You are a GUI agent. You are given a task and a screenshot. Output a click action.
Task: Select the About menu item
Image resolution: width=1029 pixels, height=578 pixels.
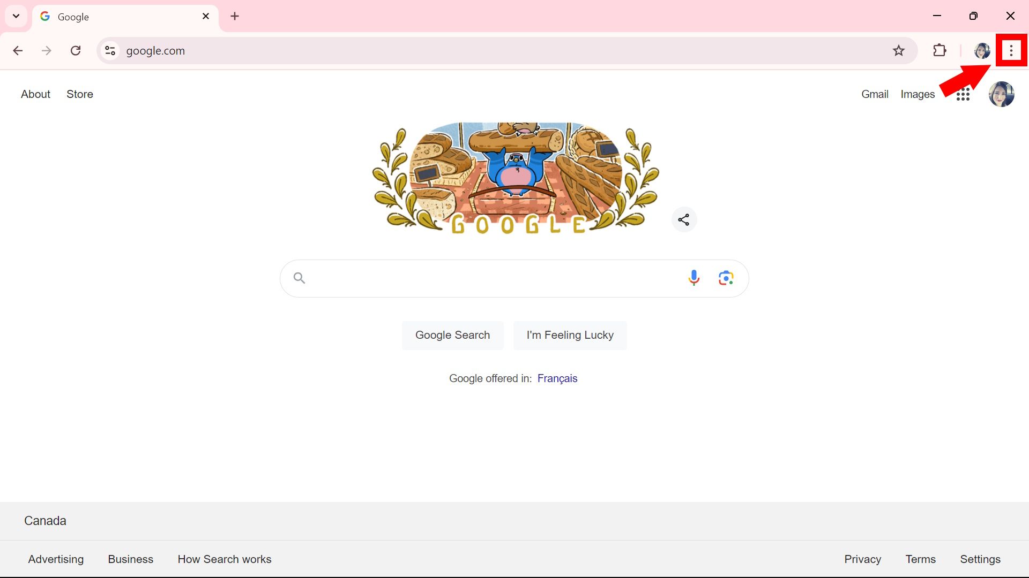(x=35, y=94)
